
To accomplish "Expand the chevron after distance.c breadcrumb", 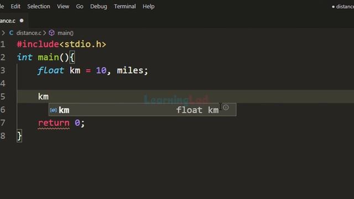I will pyautogui.click(x=44, y=33).
